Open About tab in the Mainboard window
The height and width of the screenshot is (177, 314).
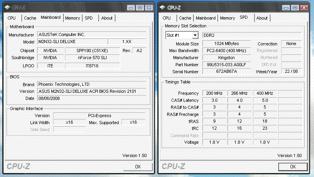(x=107, y=18)
